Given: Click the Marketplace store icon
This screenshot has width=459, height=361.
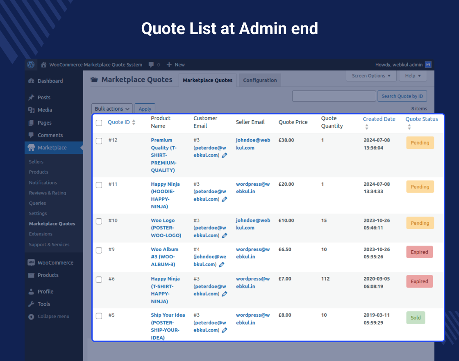Looking at the screenshot, I should coord(31,148).
